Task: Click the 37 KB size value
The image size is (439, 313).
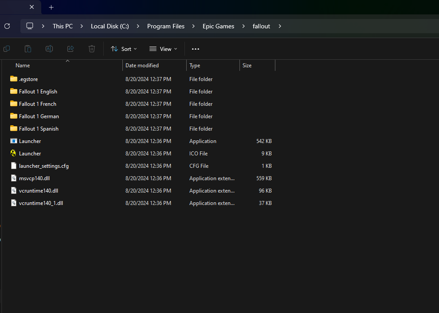Action: [265, 203]
